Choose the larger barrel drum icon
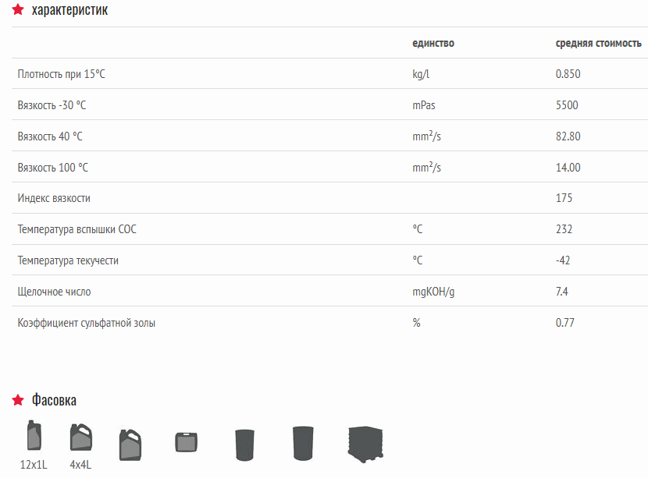The image size is (648, 478). point(303,444)
